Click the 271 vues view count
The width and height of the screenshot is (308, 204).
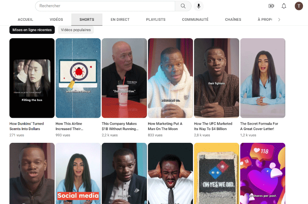[x=17, y=135]
